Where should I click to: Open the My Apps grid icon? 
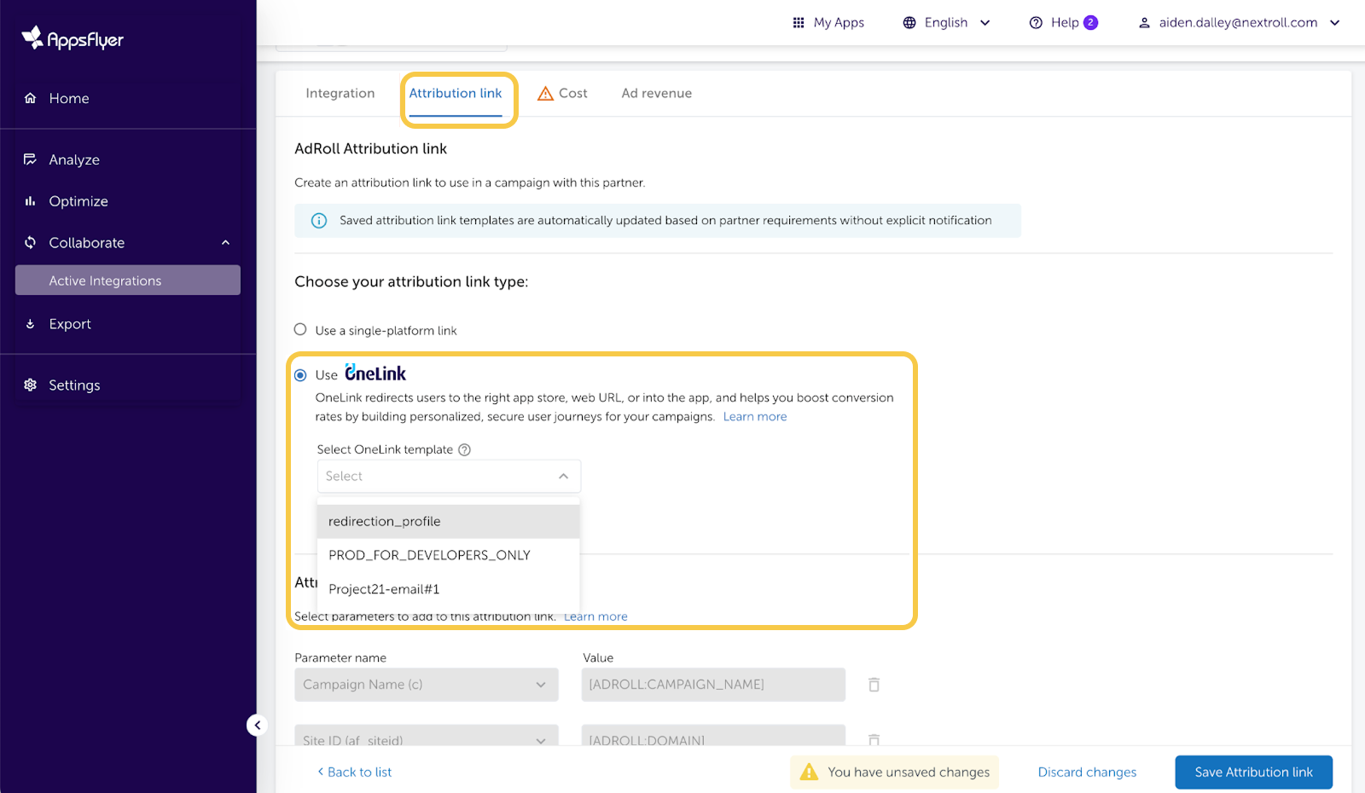799,23
